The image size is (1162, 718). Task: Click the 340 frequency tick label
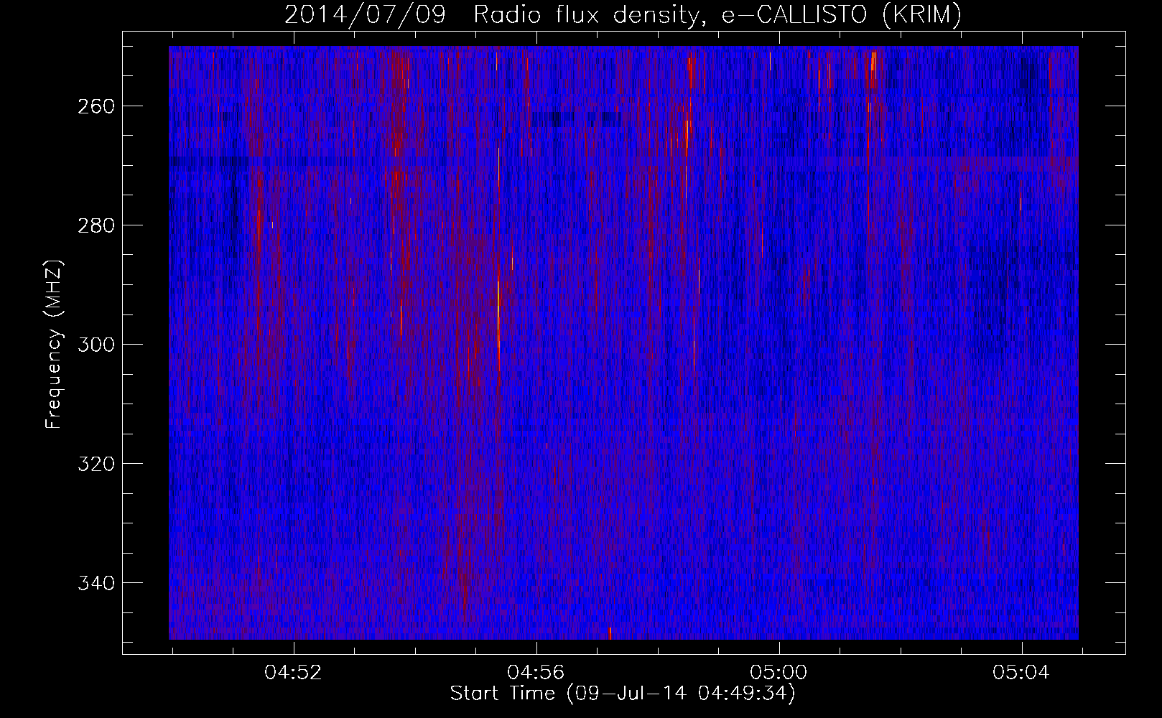coord(95,583)
